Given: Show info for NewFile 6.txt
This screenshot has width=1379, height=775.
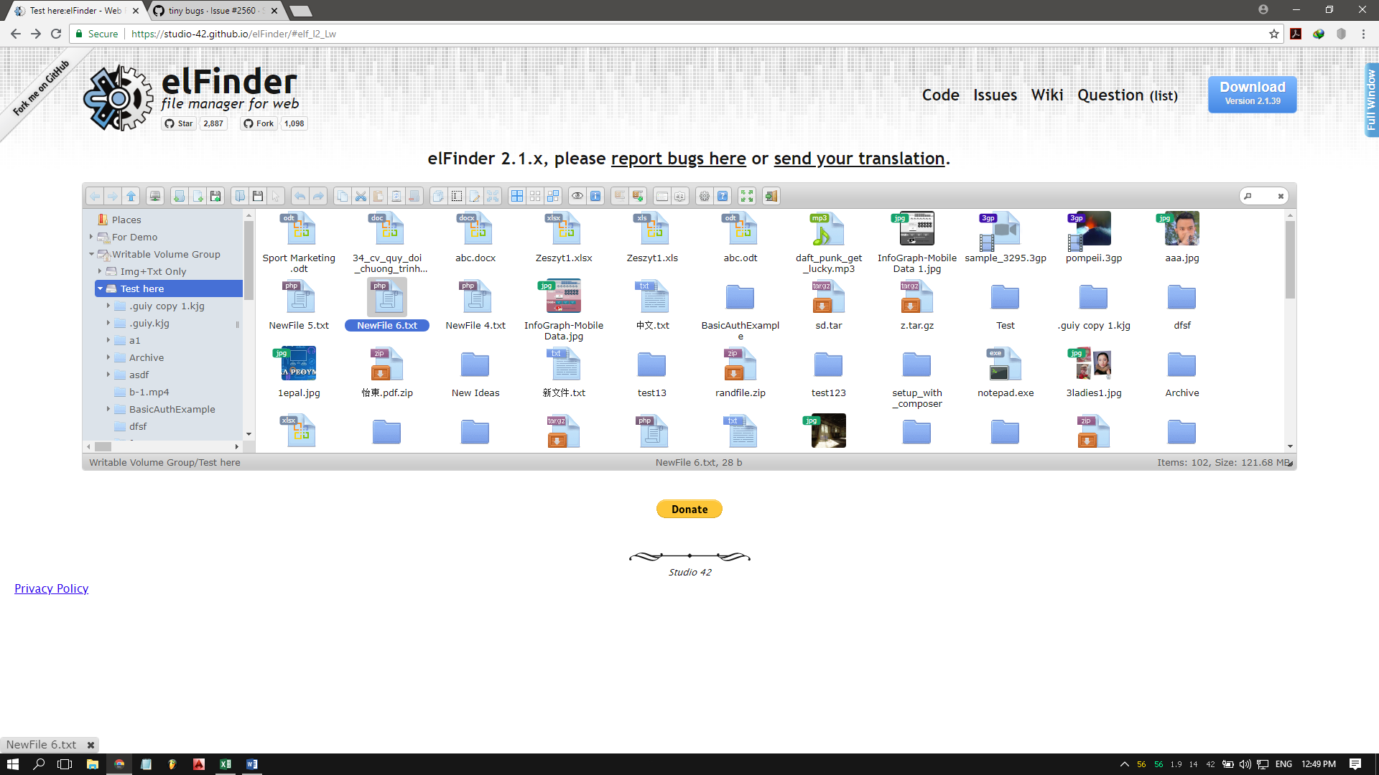Looking at the screenshot, I should (x=595, y=195).
